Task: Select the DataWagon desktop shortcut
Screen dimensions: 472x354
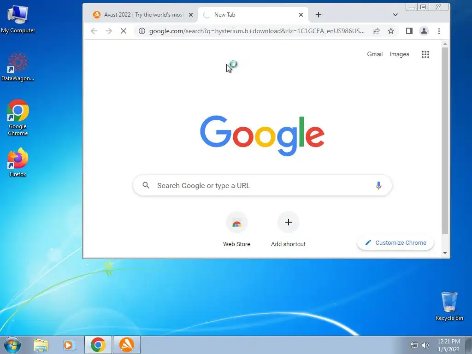Action: click(18, 67)
